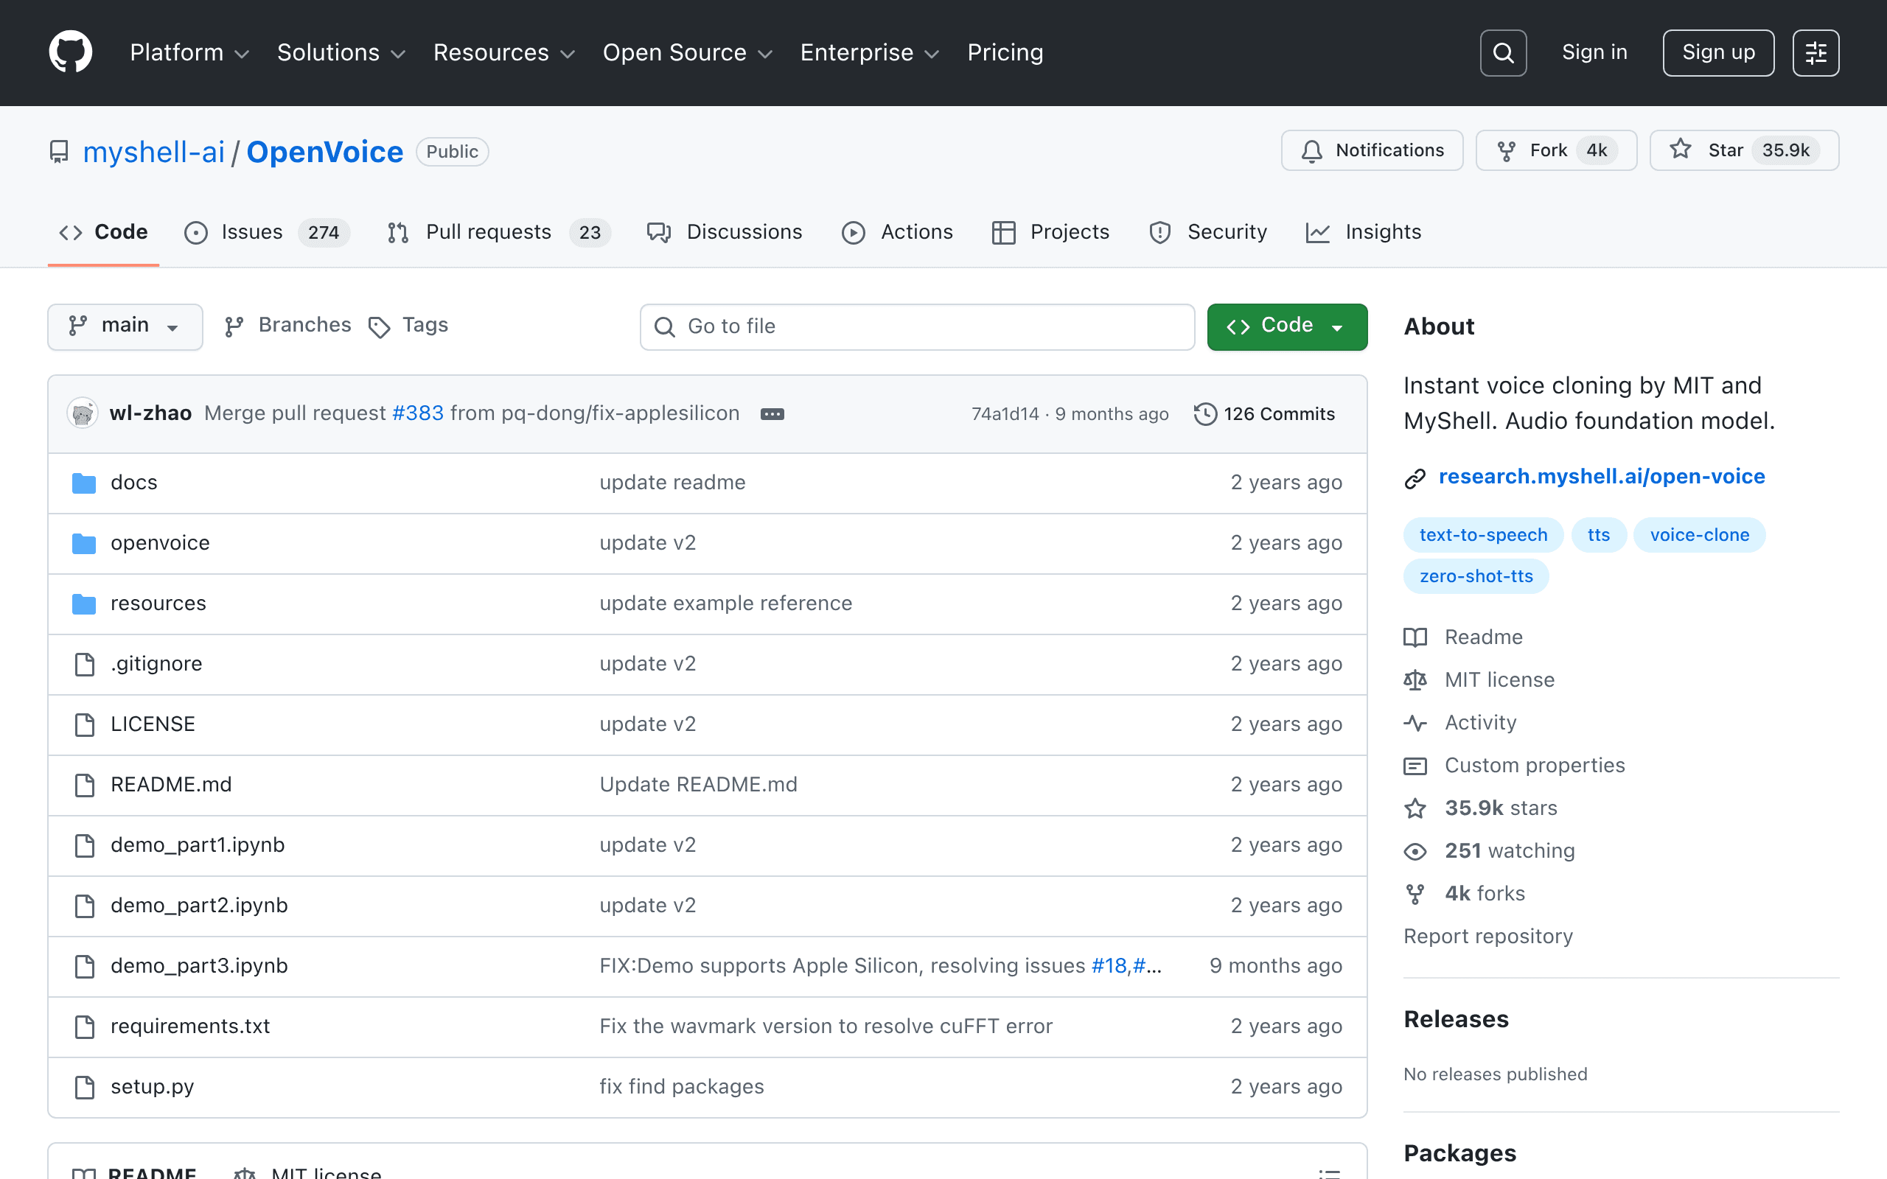The height and width of the screenshot is (1179, 1887).
Task: Open demo_part2.ipynb file
Action: coord(199,906)
